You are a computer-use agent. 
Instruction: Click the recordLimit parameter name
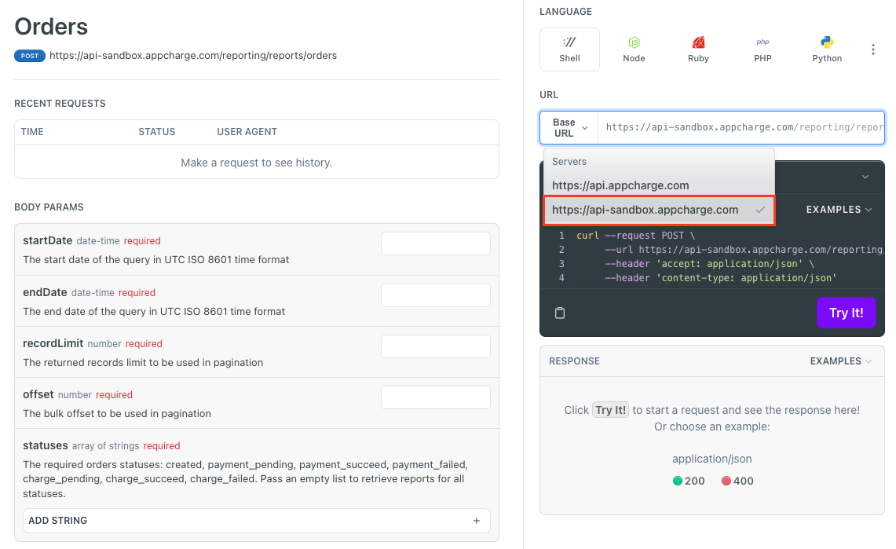[53, 343]
